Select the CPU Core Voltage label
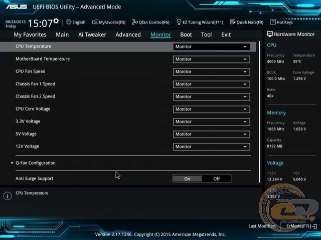 [33, 109]
